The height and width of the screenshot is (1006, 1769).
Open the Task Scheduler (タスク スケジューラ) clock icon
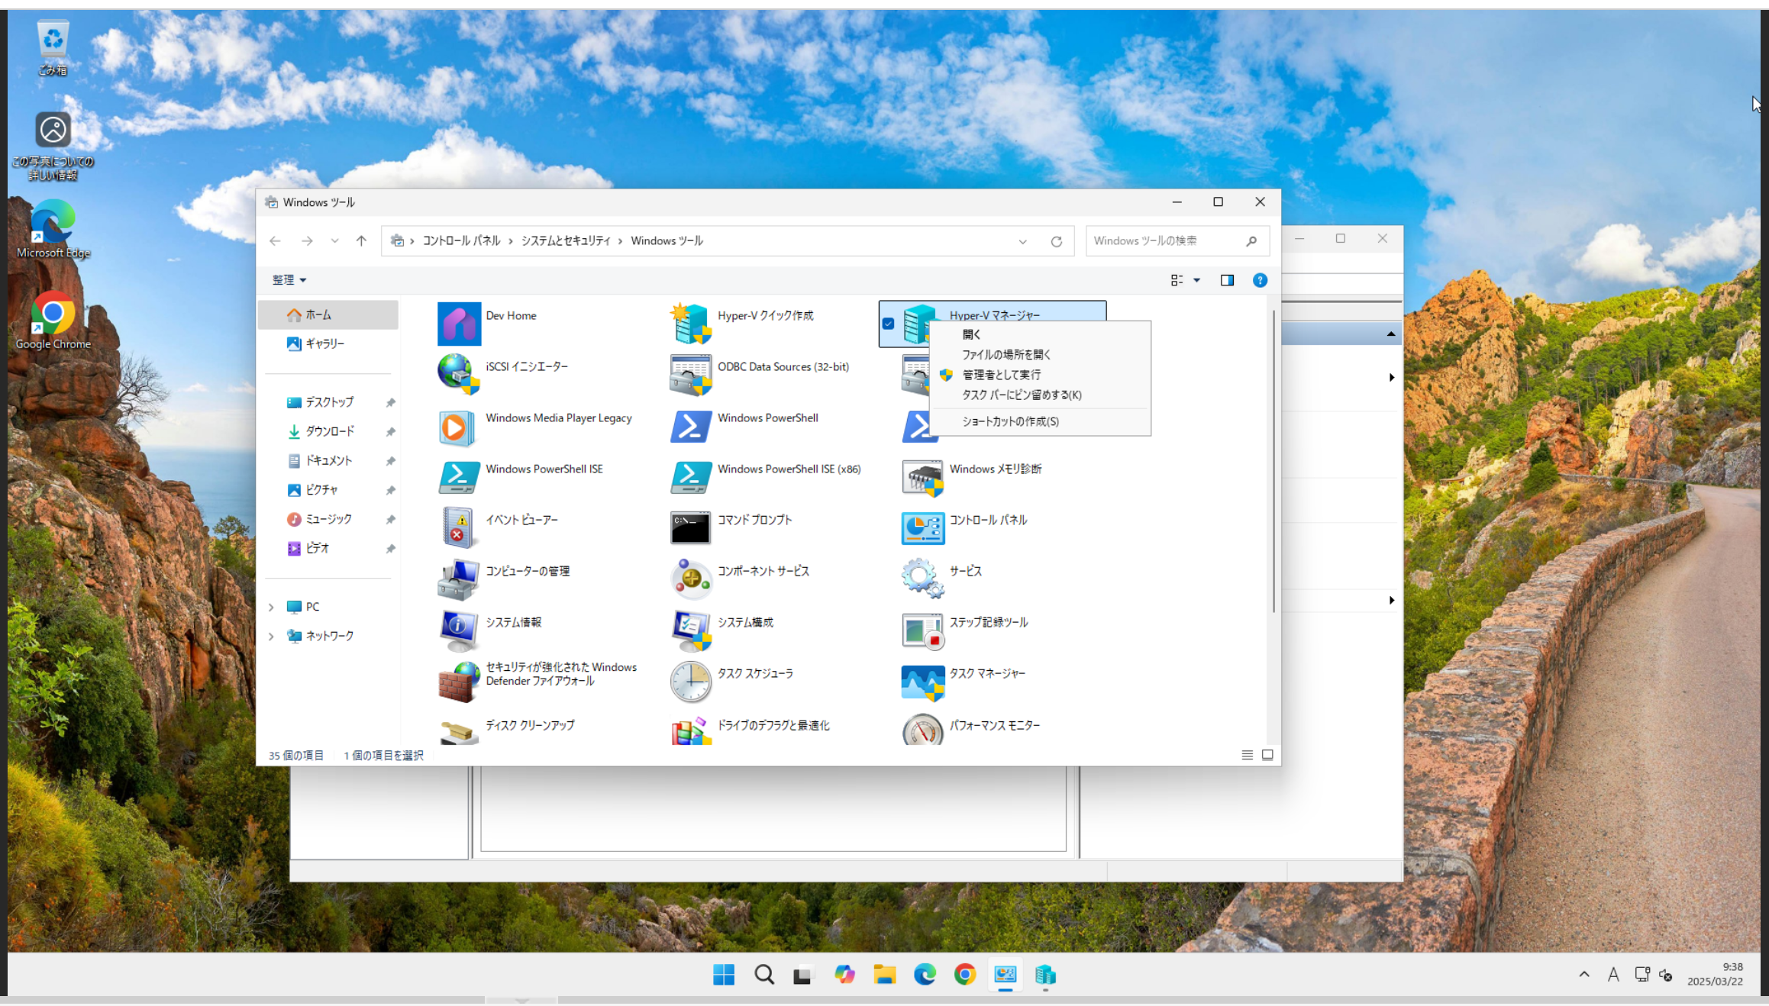(x=690, y=681)
